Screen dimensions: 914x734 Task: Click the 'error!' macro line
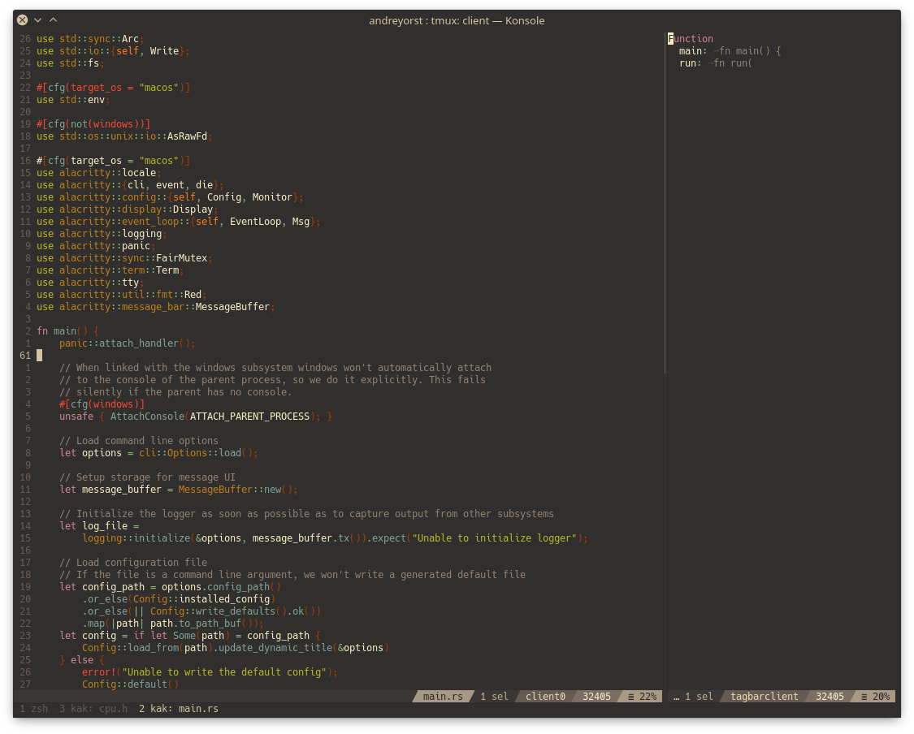click(210, 672)
